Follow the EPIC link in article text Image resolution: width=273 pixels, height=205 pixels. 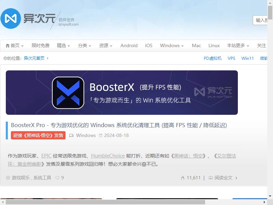46,156
